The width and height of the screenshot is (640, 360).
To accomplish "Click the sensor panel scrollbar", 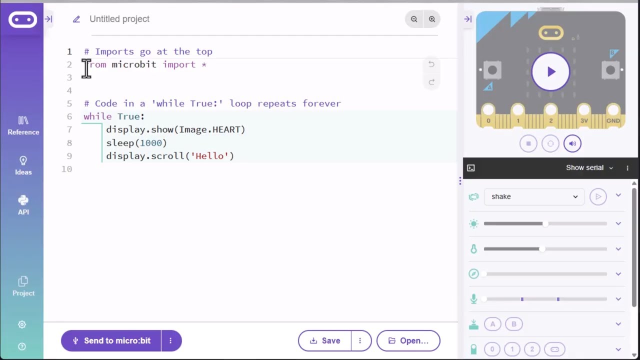I will tap(634, 247).
